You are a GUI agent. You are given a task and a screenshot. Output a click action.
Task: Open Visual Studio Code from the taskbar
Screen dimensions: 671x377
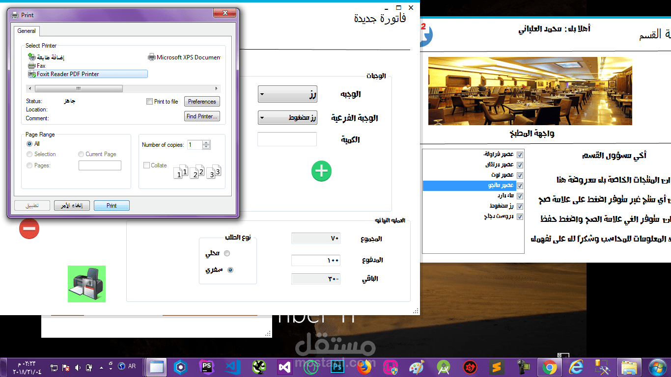[x=232, y=367]
